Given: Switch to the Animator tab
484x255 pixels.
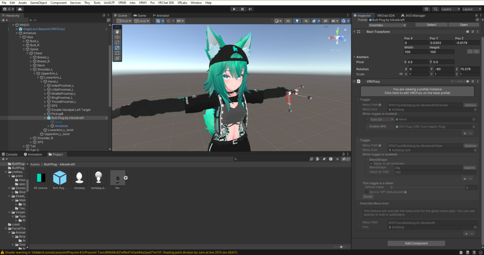Looking at the screenshot, I should coord(161,15).
